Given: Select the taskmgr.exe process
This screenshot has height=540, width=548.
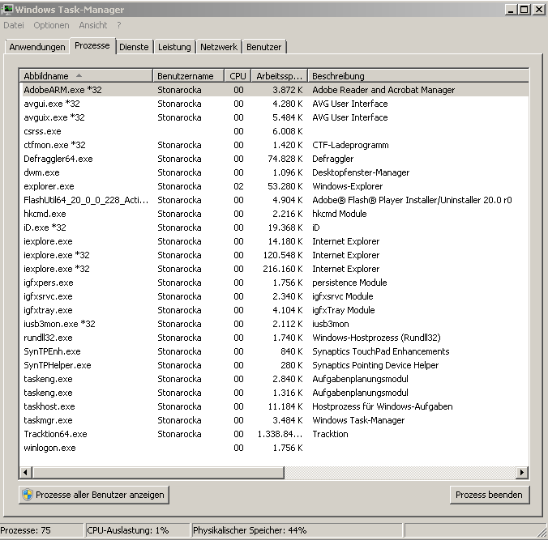Looking at the screenshot, I should pyautogui.click(x=274, y=420).
